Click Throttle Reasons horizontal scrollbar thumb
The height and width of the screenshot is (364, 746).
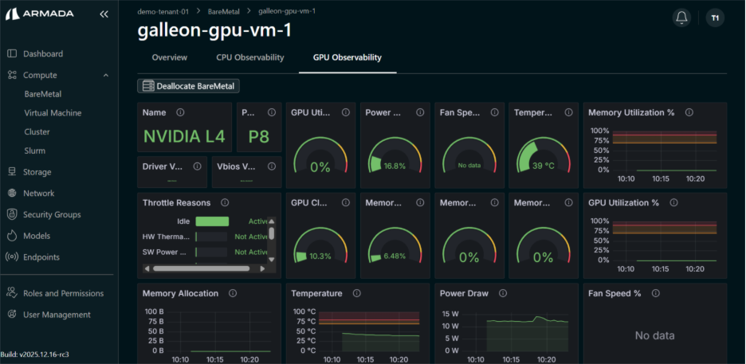202,268
